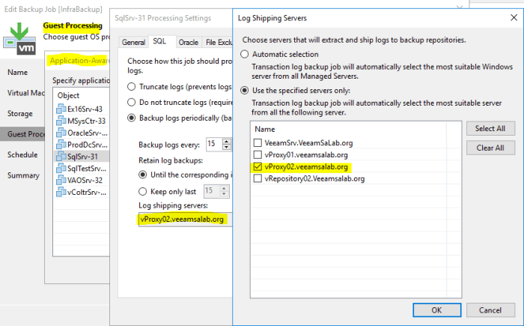Go to Storage wizard step
Image resolution: width=524 pixels, height=326 pixels.
[20, 113]
